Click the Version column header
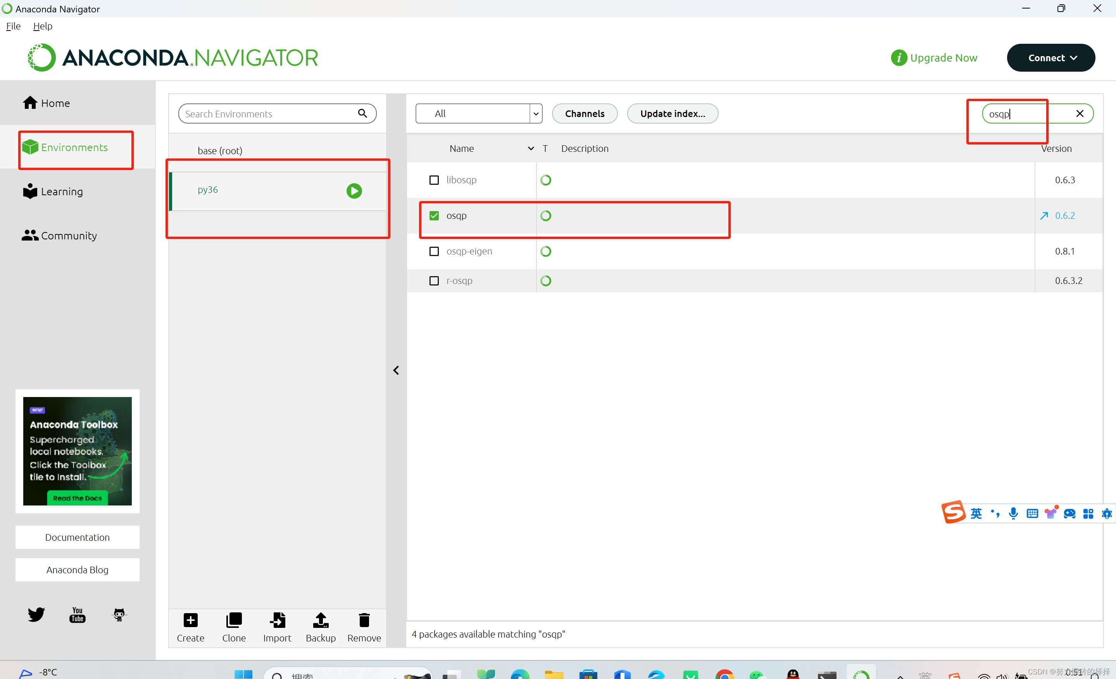Viewport: 1116px width, 679px height. tap(1056, 148)
